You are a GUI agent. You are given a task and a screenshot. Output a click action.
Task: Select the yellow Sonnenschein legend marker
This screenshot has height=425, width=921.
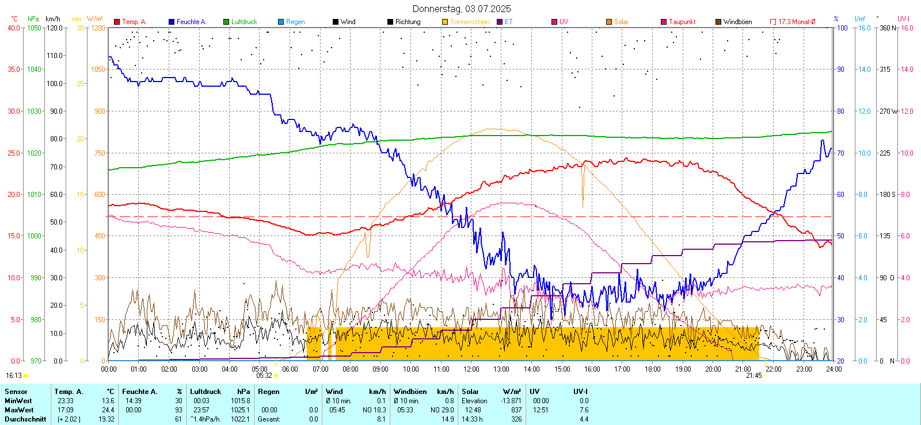tap(445, 22)
